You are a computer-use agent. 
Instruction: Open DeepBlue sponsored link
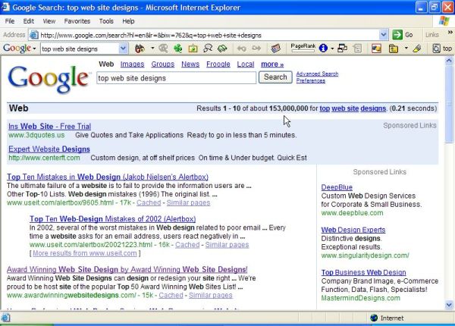tap(337, 187)
